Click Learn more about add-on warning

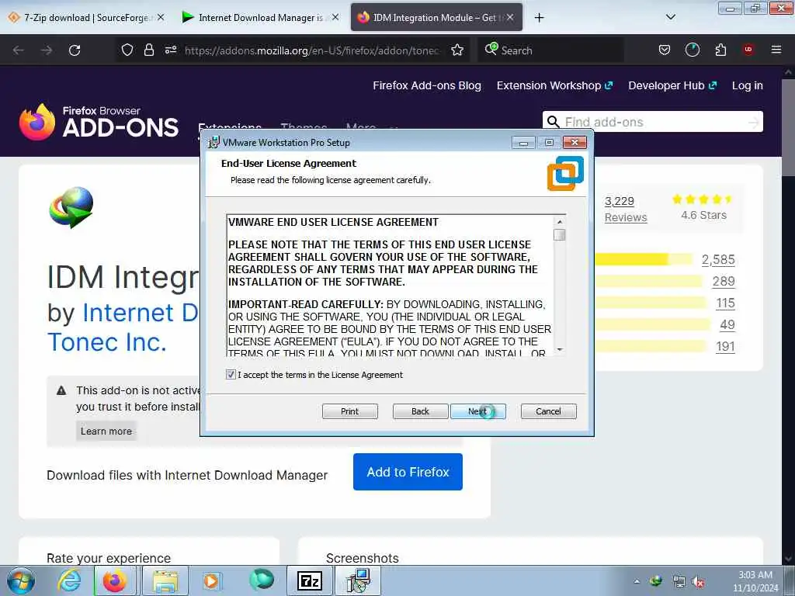pyautogui.click(x=106, y=431)
